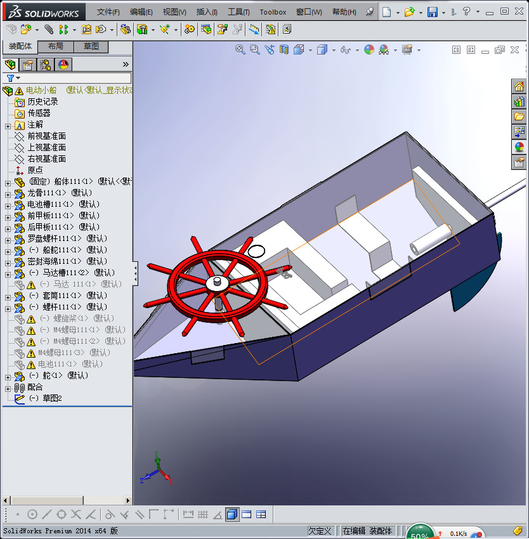Open the 文件(F) menu
The height and width of the screenshot is (539, 529).
(x=108, y=12)
